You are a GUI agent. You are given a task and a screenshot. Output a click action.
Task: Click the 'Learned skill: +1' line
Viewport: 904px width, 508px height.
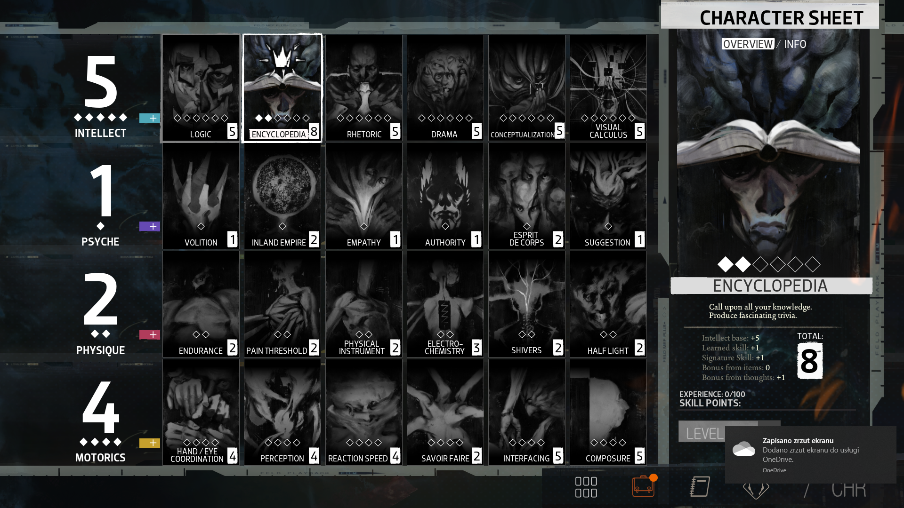pyautogui.click(x=730, y=348)
